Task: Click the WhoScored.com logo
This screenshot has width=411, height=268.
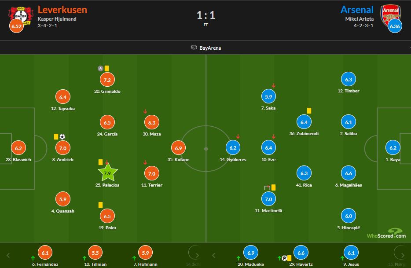Action: pos(386,233)
